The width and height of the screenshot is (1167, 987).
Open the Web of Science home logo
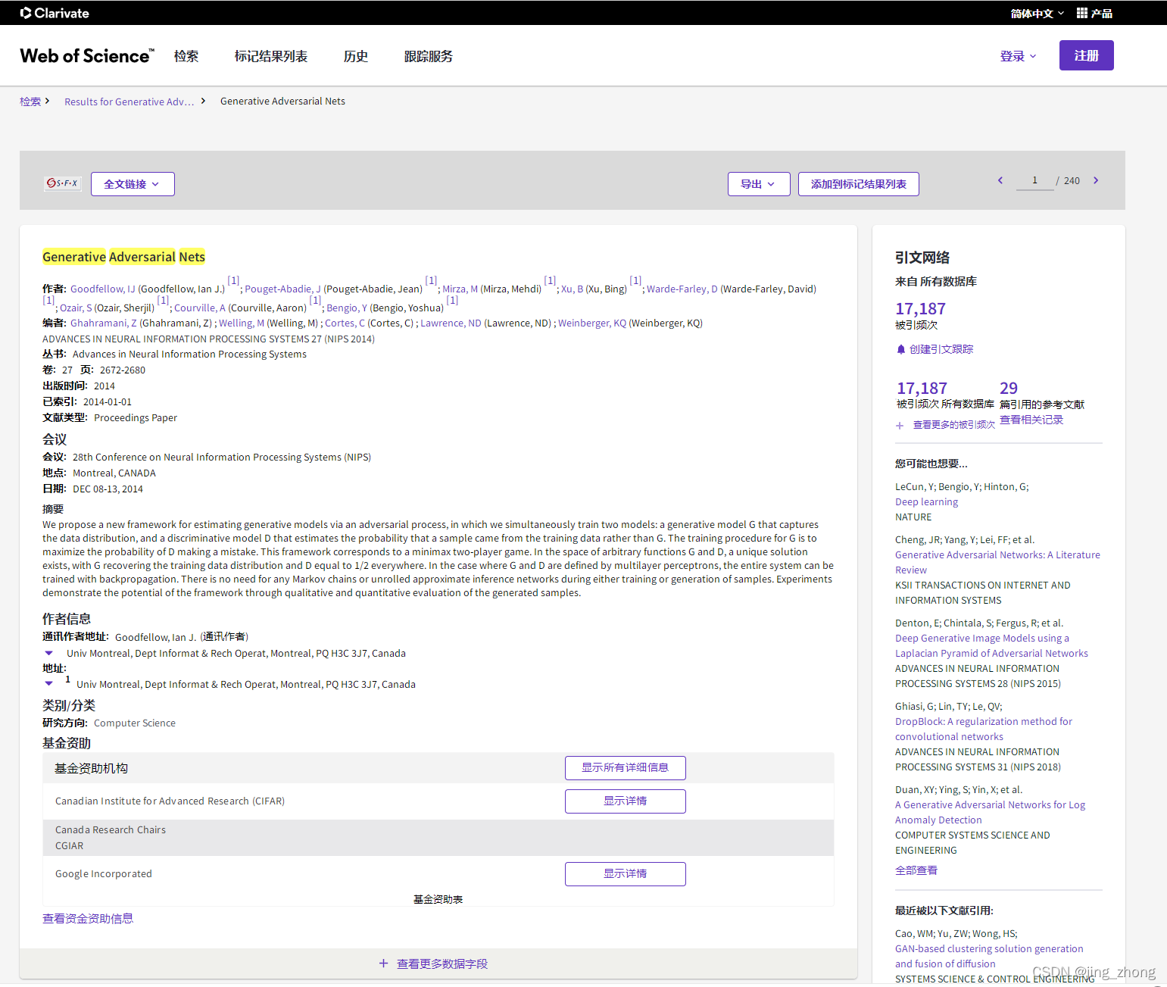[87, 56]
